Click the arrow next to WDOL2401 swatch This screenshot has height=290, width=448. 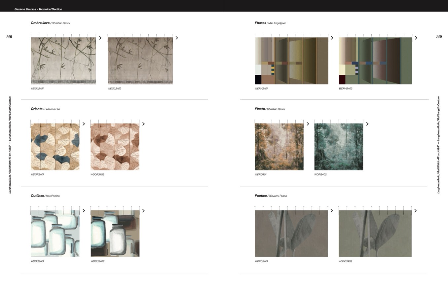click(x=100, y=38)
